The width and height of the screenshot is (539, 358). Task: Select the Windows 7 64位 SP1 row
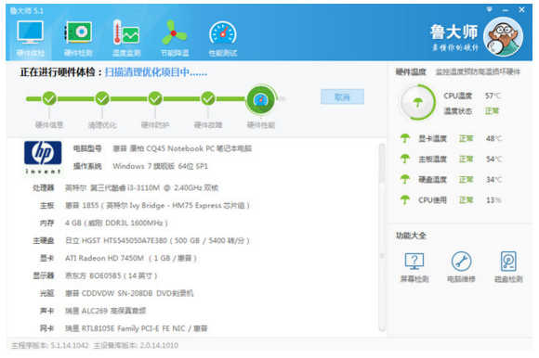140,166
